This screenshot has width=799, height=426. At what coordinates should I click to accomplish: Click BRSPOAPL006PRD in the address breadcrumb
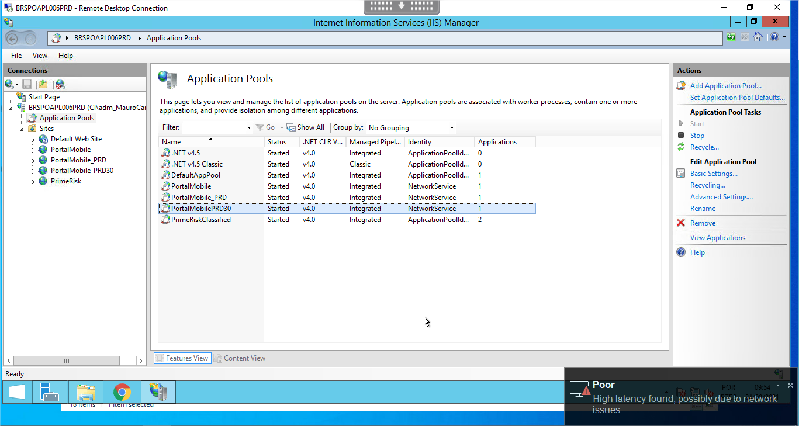pyautogui.click(x=102, y=38)
